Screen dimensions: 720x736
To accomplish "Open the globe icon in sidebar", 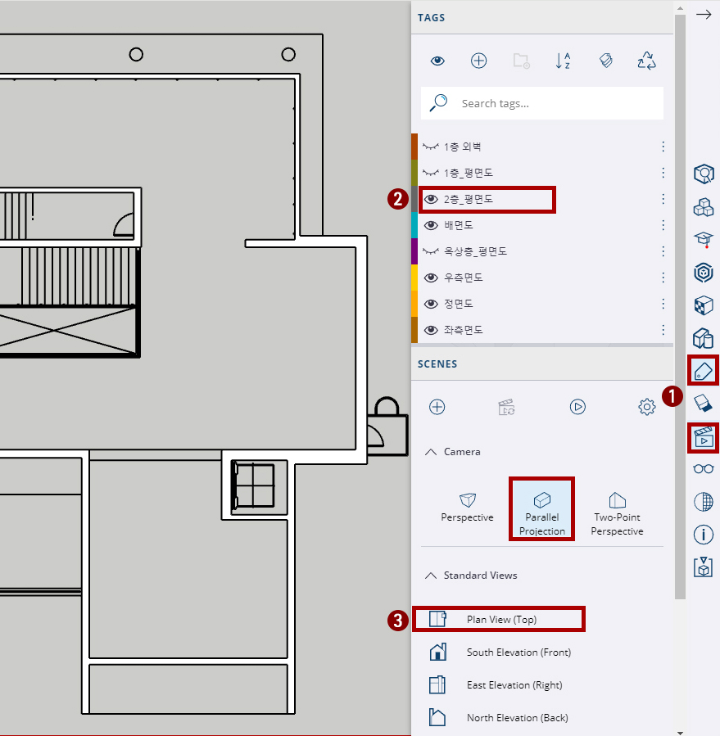I will point(704,501).
